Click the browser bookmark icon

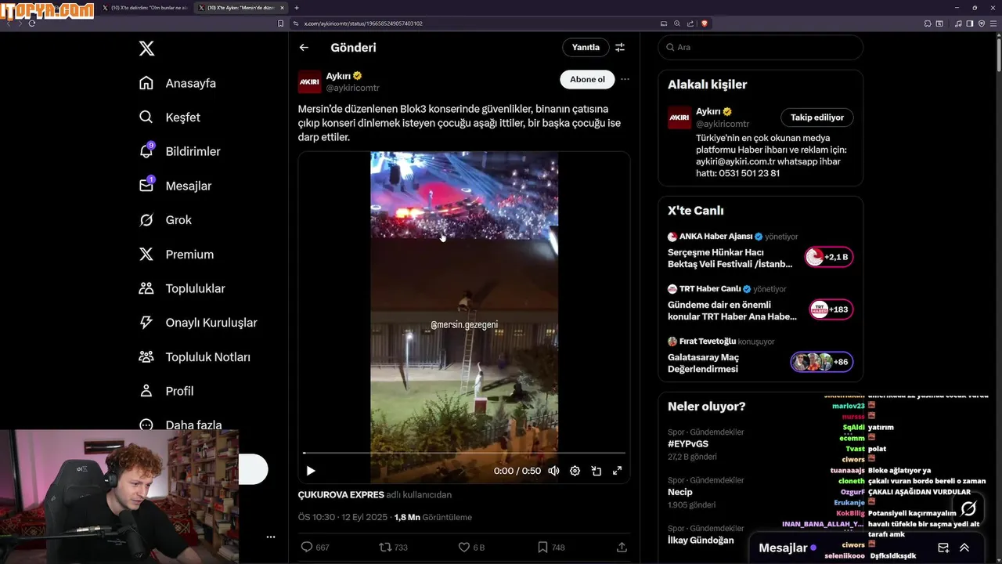[x=281, y=23]
